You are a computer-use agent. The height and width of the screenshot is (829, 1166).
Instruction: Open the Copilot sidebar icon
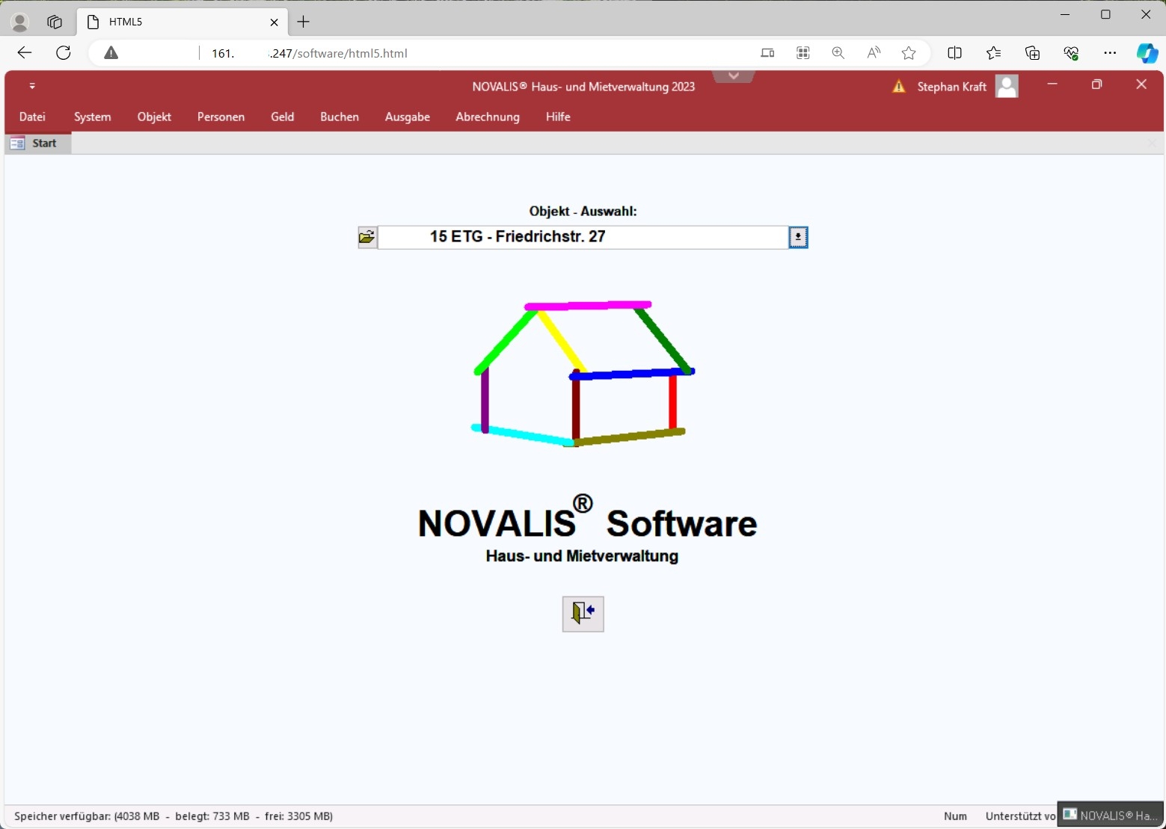tap(1147, 53)
